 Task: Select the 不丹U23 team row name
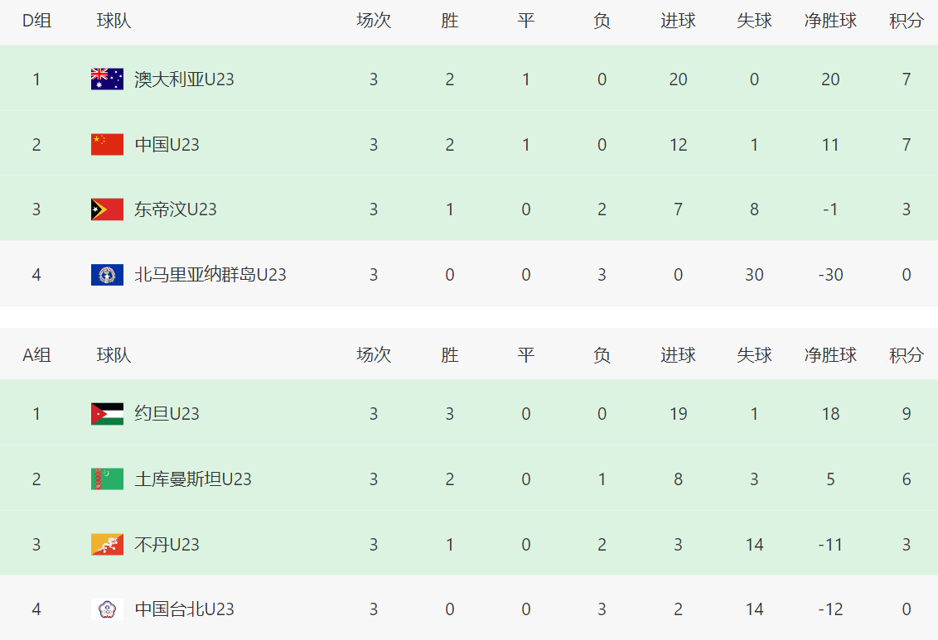click(x=167, y=545)
